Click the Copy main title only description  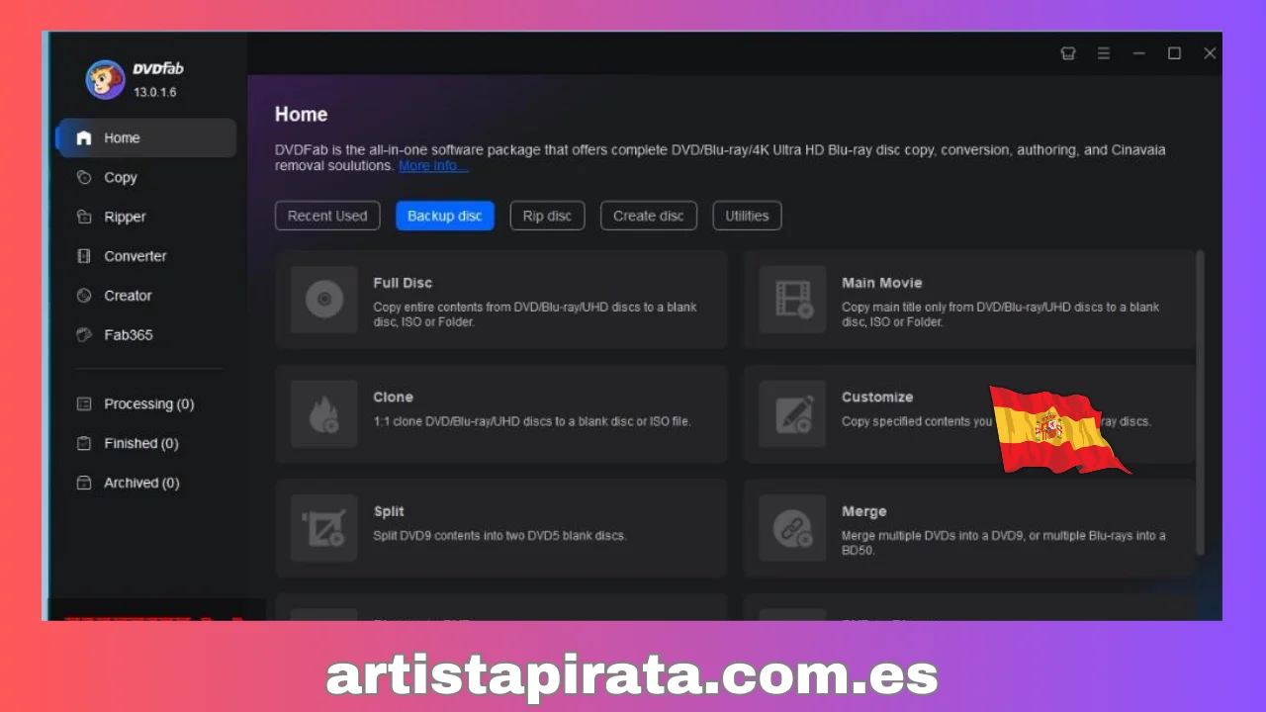(x=1000, y=314)
